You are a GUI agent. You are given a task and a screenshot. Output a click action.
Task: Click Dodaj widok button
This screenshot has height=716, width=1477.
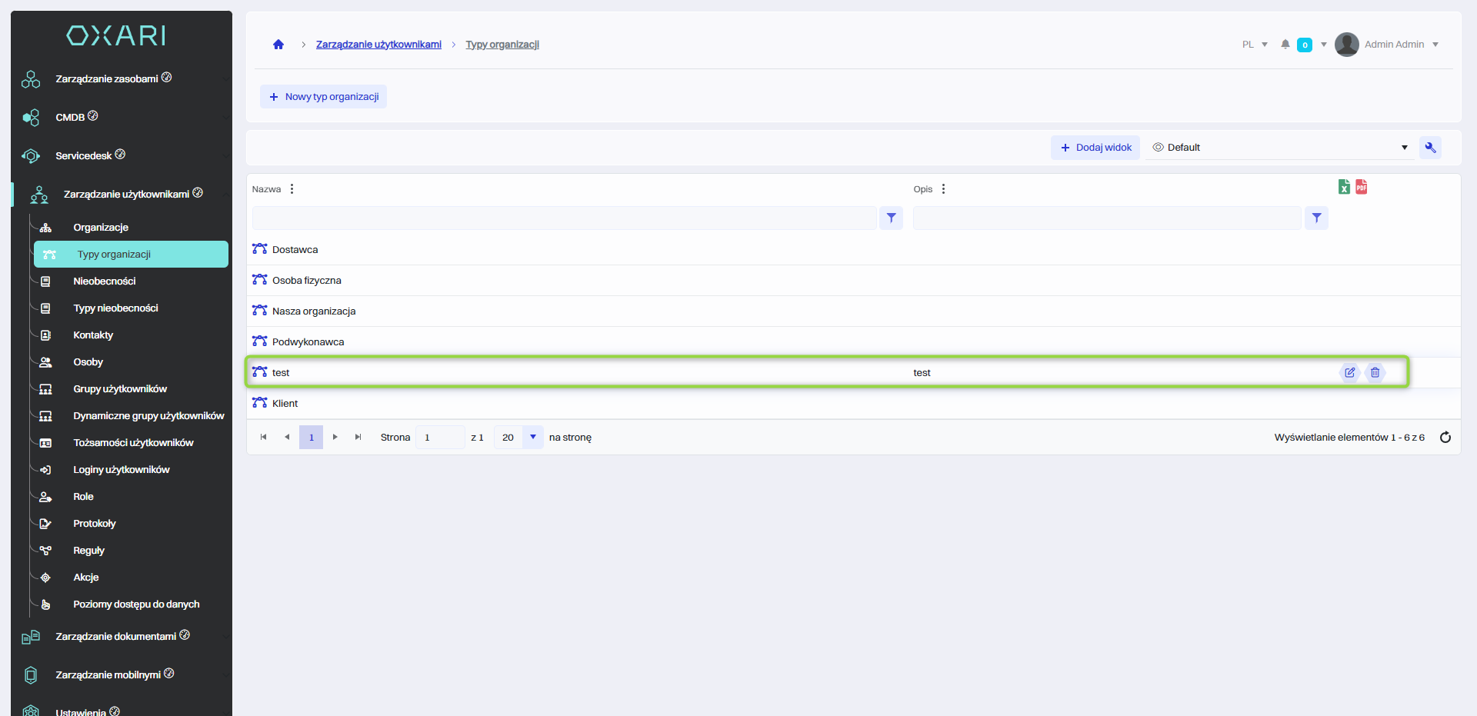coord(1095,148)
